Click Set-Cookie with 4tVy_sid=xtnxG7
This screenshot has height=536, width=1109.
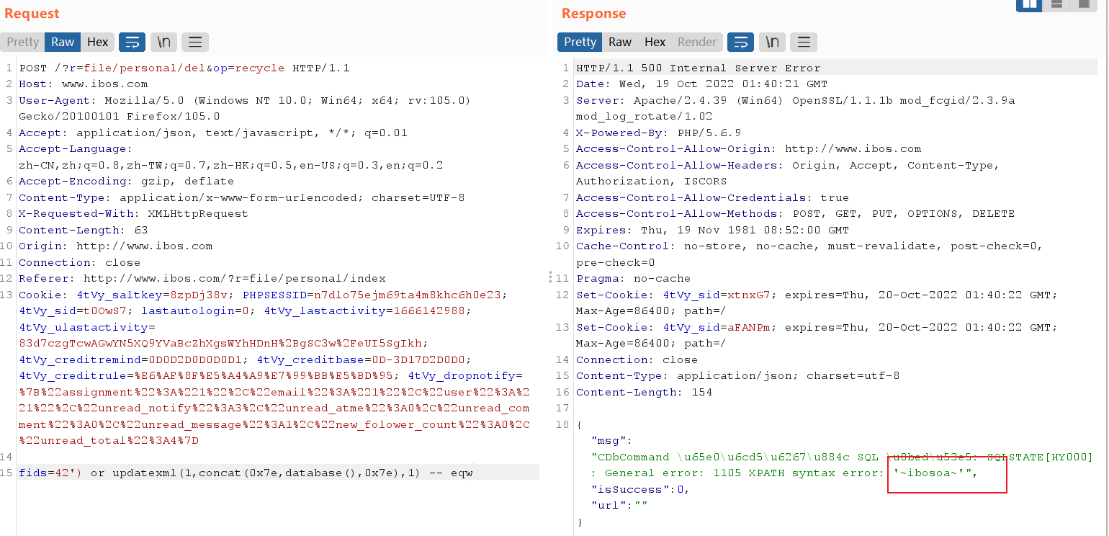coord(817,303)
